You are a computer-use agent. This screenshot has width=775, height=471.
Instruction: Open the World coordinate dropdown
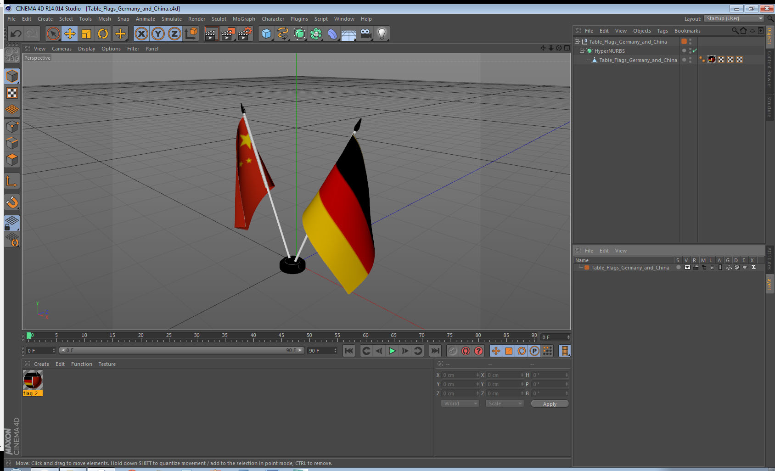[x=460, y=404]
